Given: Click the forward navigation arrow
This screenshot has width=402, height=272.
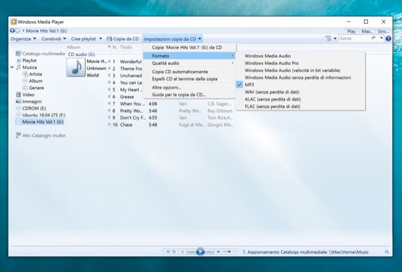Looking at the screenshot, I should tap(17, 31).
